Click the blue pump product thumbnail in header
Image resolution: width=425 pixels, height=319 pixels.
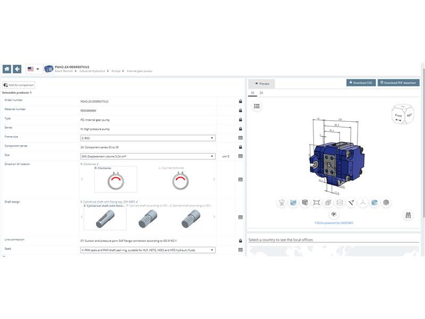48,69
